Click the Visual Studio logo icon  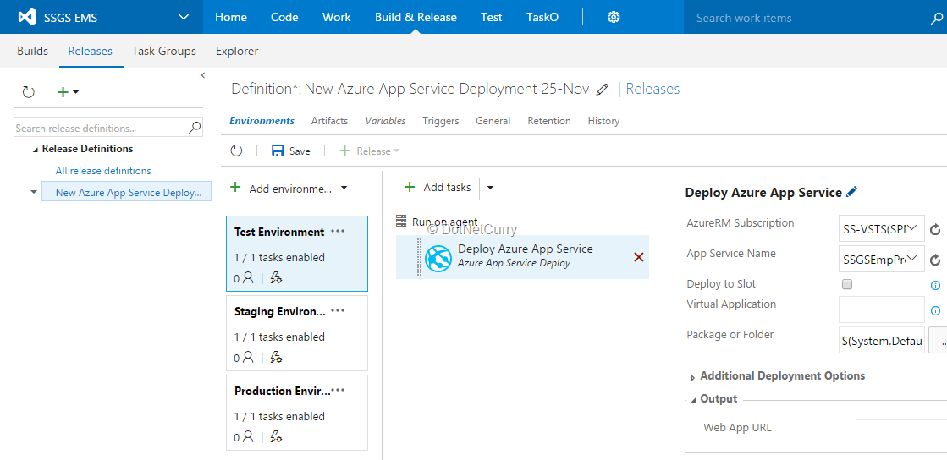pyautogui.click(x=26, y=18)
